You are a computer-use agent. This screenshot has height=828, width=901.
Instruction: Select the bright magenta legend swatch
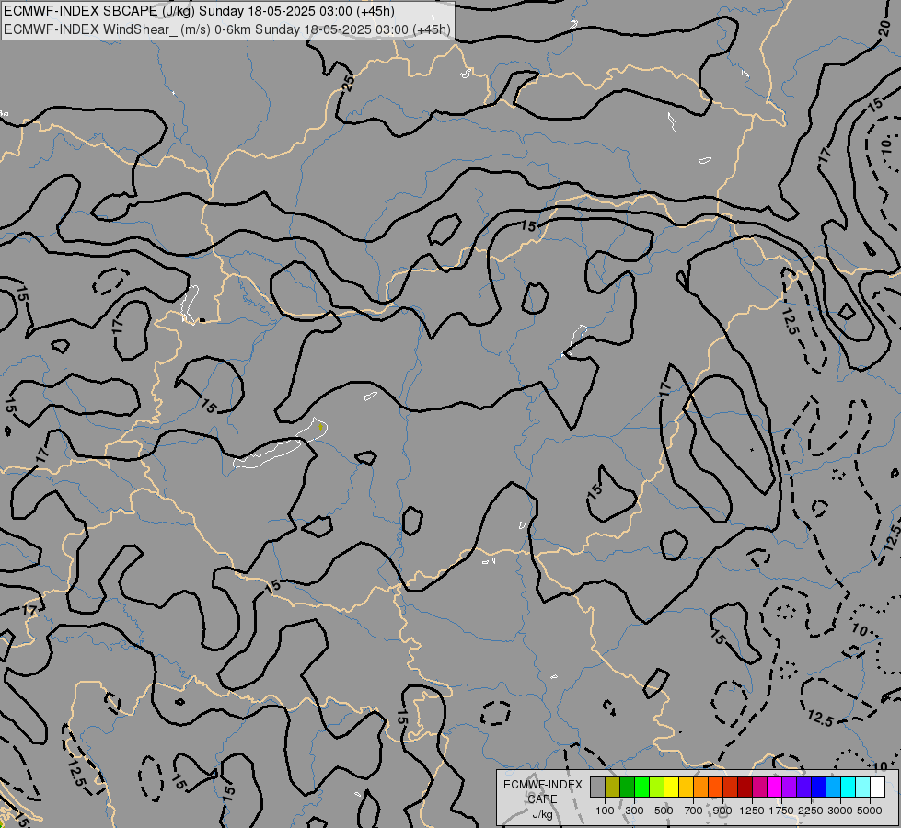[775, 787]
